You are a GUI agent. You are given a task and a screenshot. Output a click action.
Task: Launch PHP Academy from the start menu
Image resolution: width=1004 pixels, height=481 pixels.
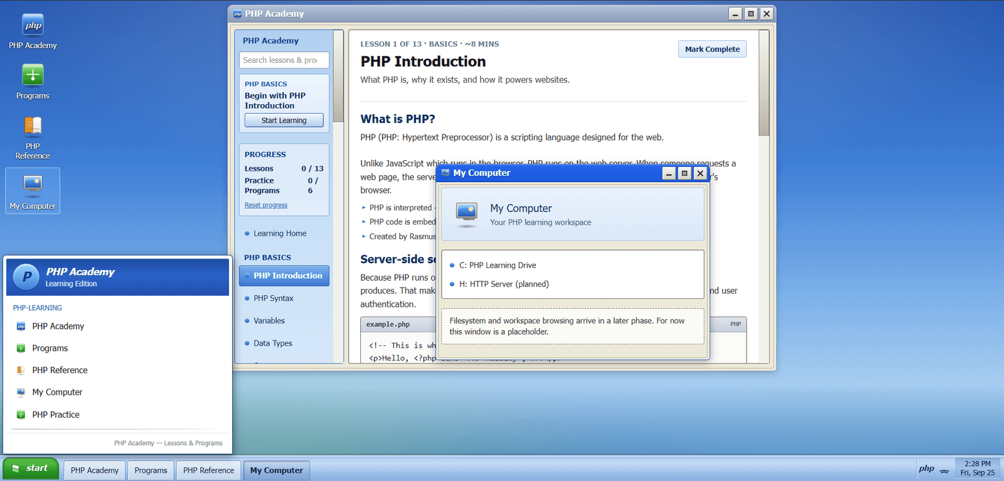click(x=117, y=326)
